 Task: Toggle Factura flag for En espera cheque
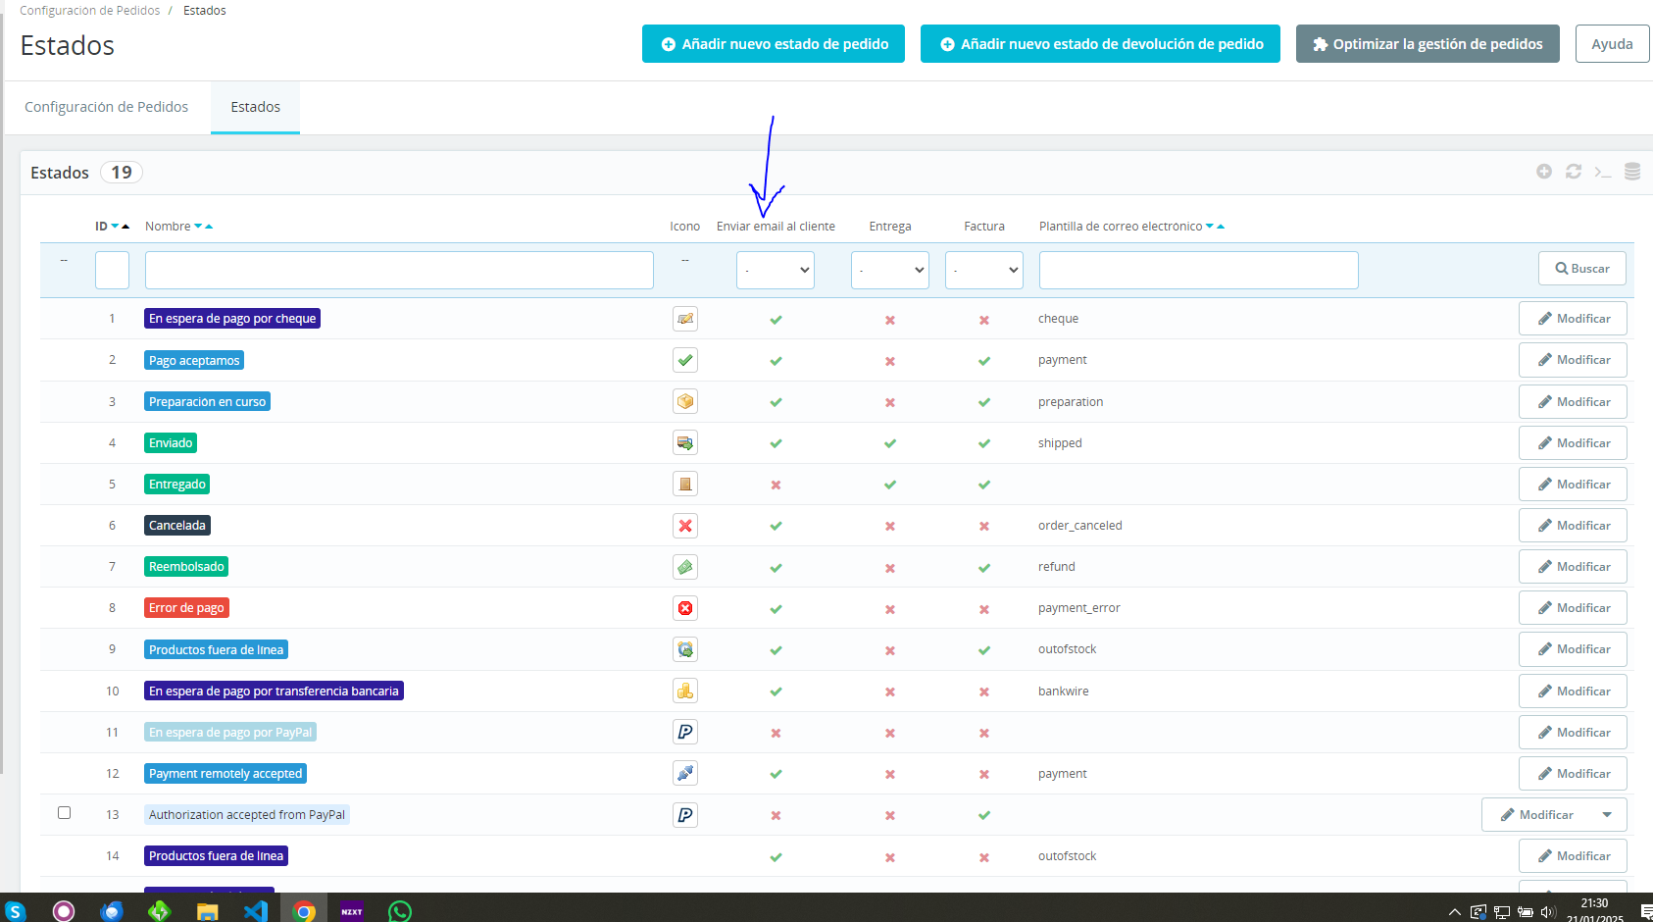pos(984,320)
